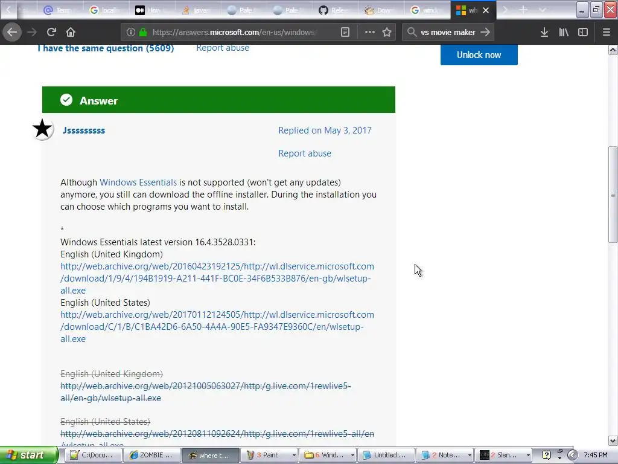Viewport: 618px width, 464px height.
Task: Go back to the previous page
Action: pos(12,32)
